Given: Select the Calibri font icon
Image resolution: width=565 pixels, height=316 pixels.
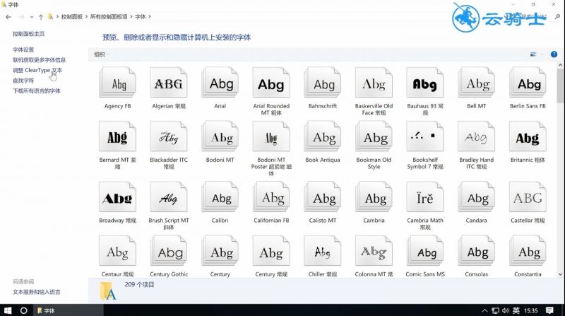Looking at the screenshot, I should tap(220, 197).
